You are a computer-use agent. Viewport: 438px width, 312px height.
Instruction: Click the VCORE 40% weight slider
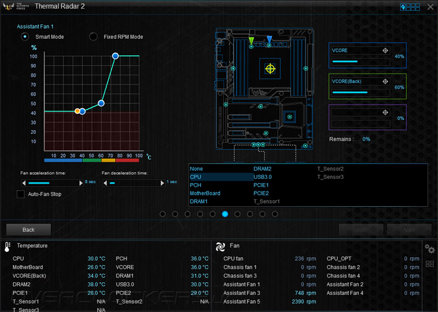click(x=361, y=61)
